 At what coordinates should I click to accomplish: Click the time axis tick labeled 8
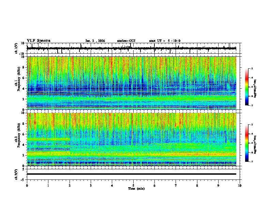tap(197, 186)
